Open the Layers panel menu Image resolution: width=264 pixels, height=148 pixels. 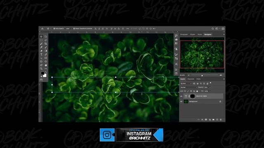click(x=224, y=79)
